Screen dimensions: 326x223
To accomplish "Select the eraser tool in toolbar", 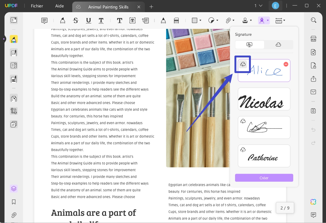I will (x=176, y=20).
